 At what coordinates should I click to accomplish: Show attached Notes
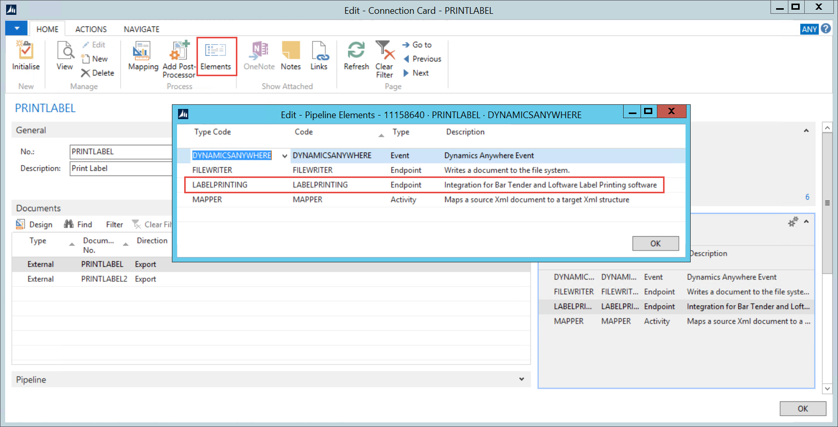(291, 56)
